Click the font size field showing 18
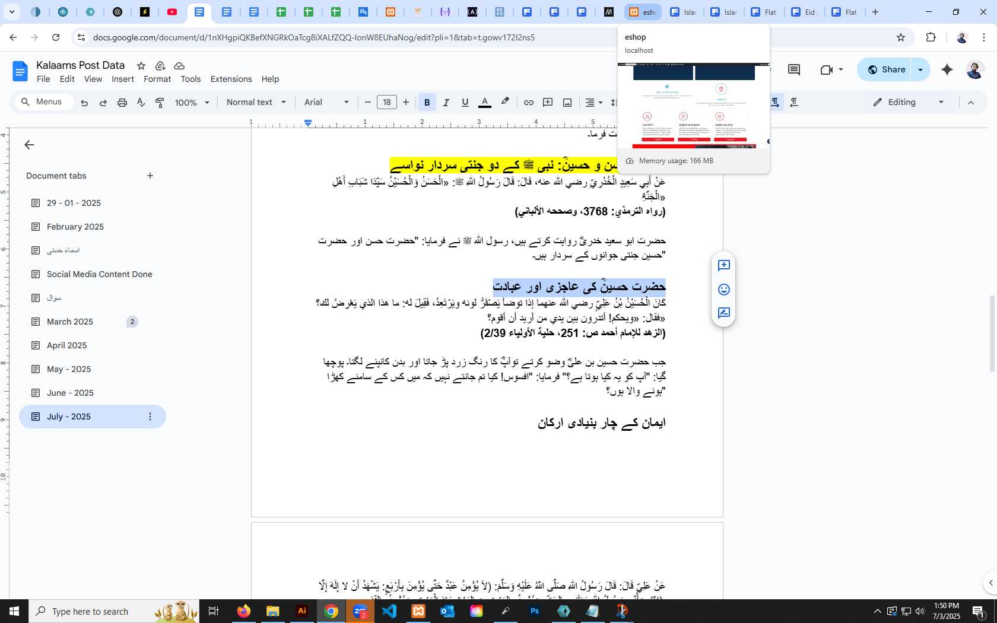Screen dimensions: 997x623 [x=387, y=102]
